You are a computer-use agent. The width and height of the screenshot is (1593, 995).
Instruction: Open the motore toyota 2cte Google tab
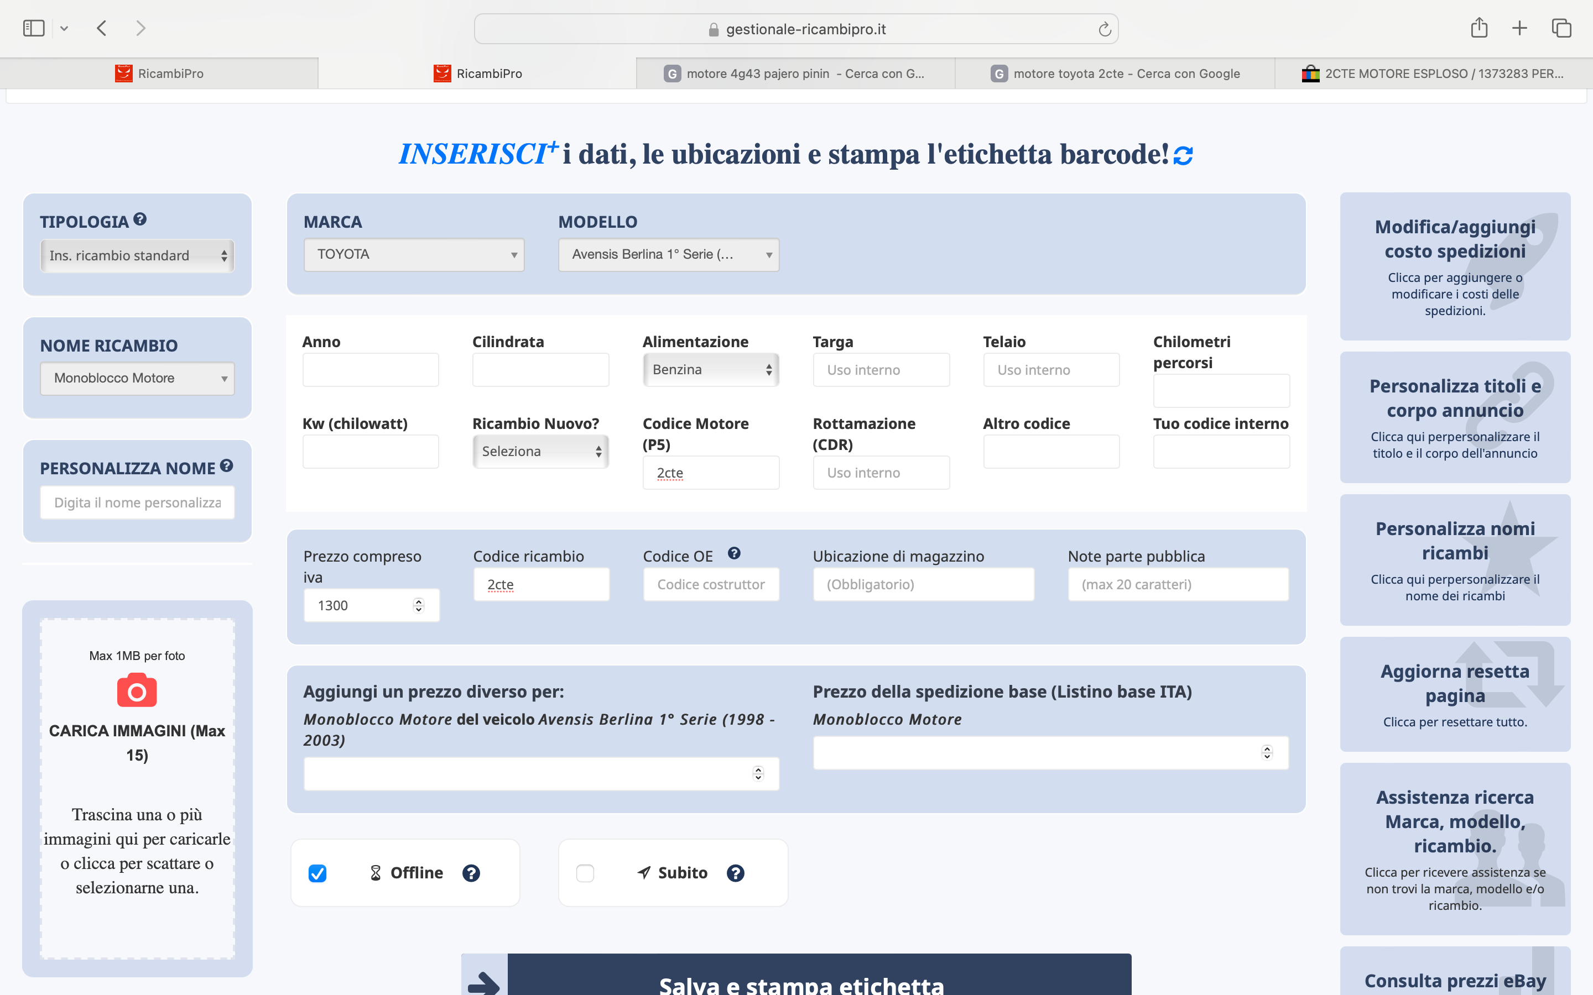click(1115, 74)
